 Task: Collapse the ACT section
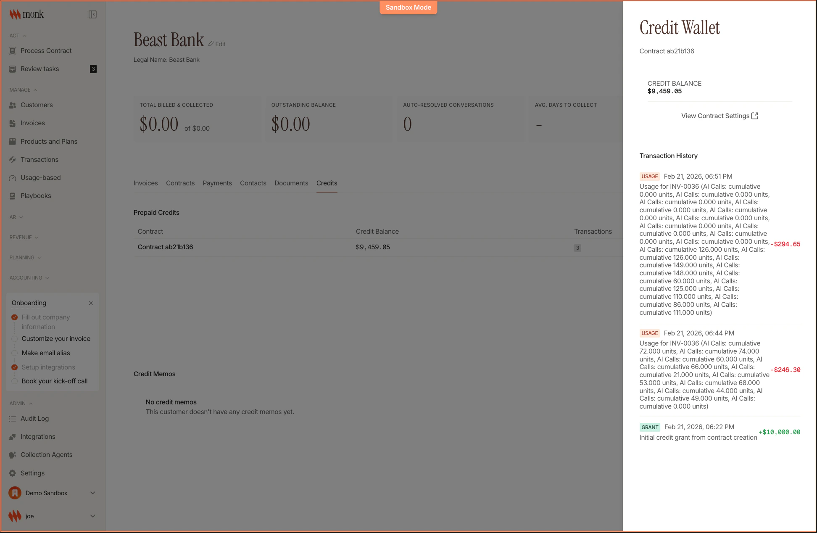(x=18, y=36)
